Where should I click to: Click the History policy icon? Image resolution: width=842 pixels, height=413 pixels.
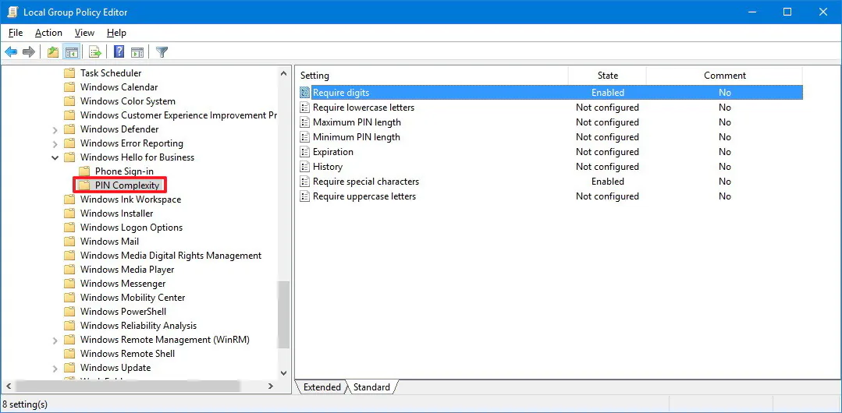pos(305,167)
